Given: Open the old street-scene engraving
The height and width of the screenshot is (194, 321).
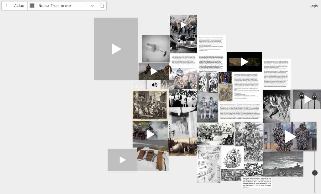Looking at the screenshot, I should click(x=150, y=105).
